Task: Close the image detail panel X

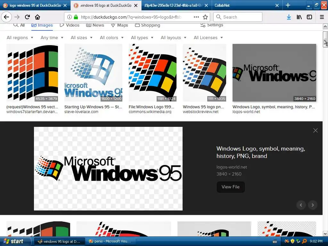Action: (x=316, y=131)
